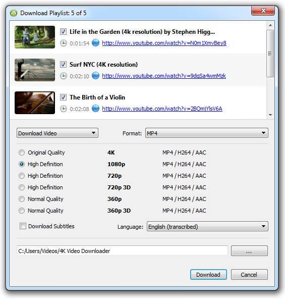Screen dimensions: 285x303
Task: Click the Download button
Action: pyautogui.click(x=208, y=275)
